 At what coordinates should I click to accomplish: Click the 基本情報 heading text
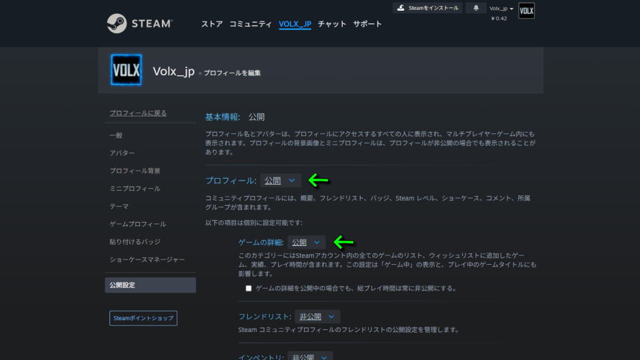click(223, 117)
